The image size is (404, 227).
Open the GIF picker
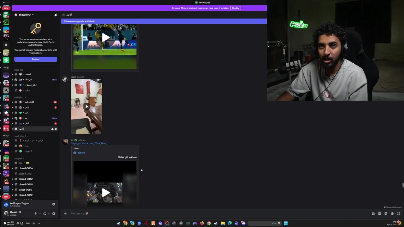[380, 214]
